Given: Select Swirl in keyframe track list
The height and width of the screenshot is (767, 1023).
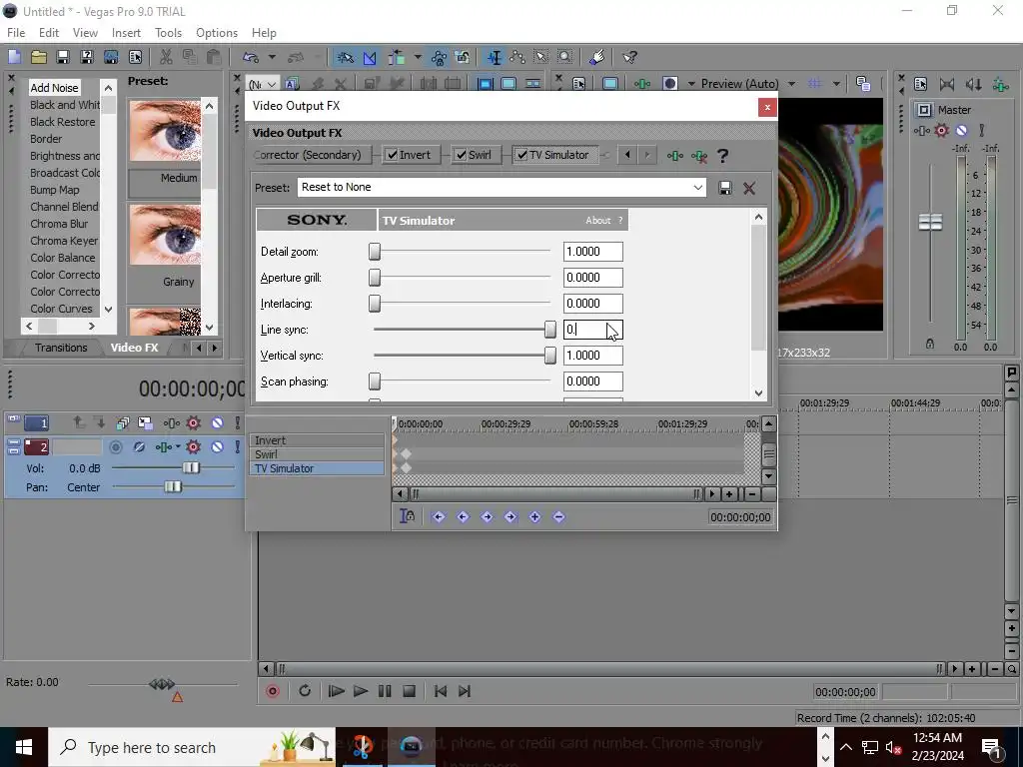Looking at the screenshot, I should point(317,454).
